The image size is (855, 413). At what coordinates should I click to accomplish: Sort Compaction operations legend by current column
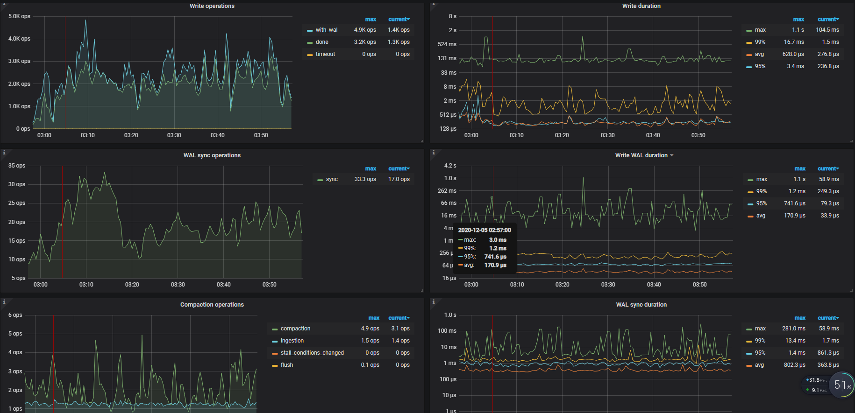(399, 318)
